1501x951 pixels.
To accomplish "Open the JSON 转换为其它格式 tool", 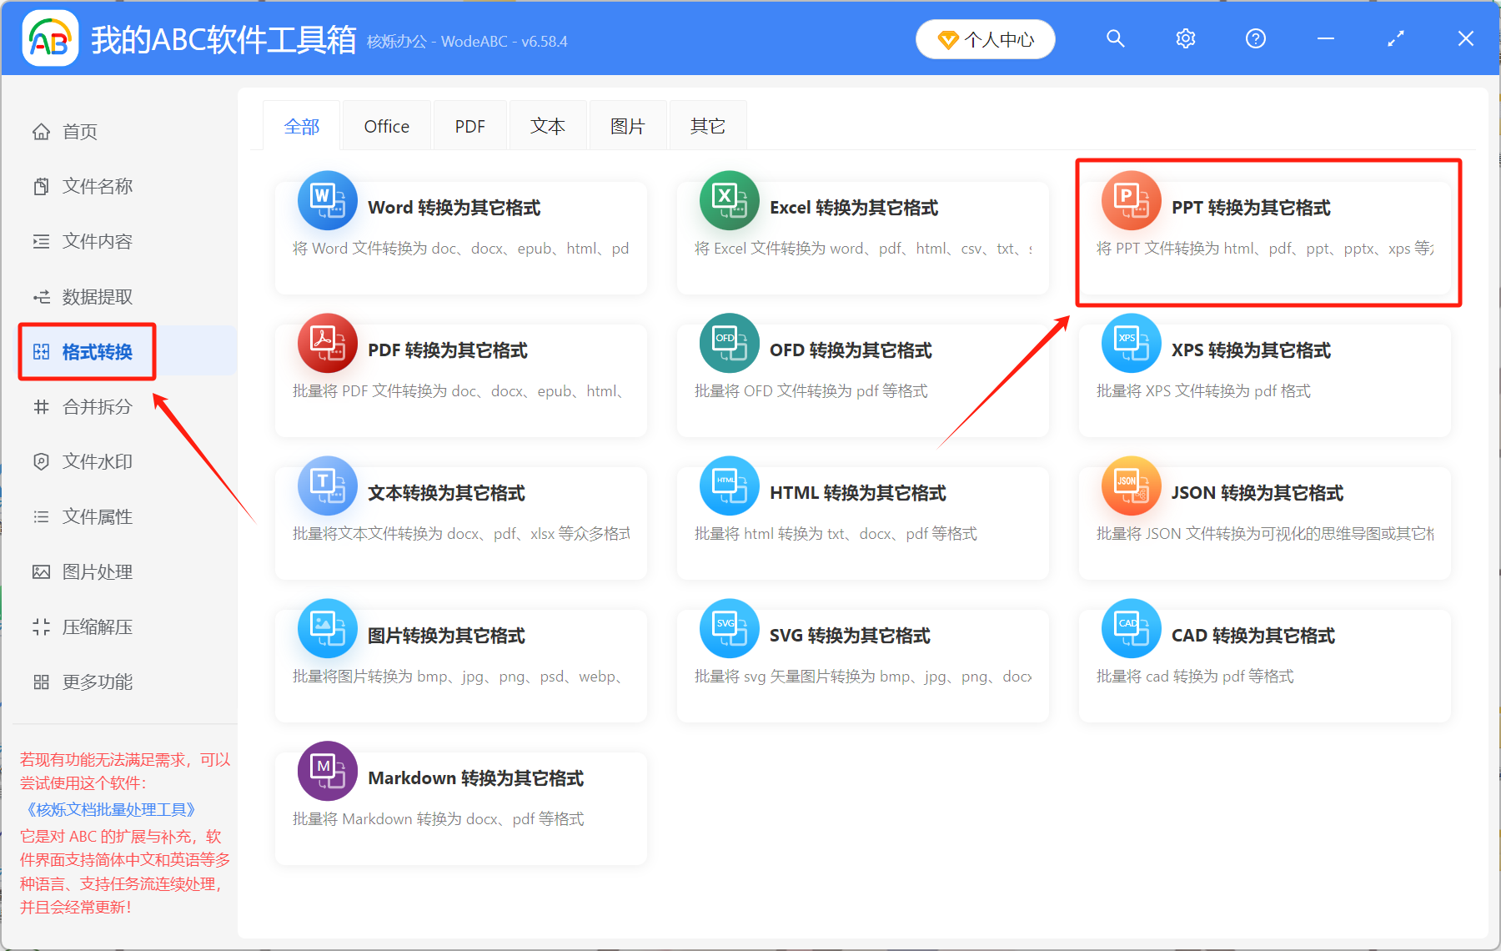I will pos(1264,511).
